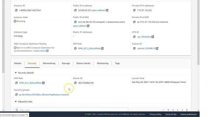Viewport: 209px width, 117px height.
Task: Open the Networking tab
Action: (x=49, y=63)
